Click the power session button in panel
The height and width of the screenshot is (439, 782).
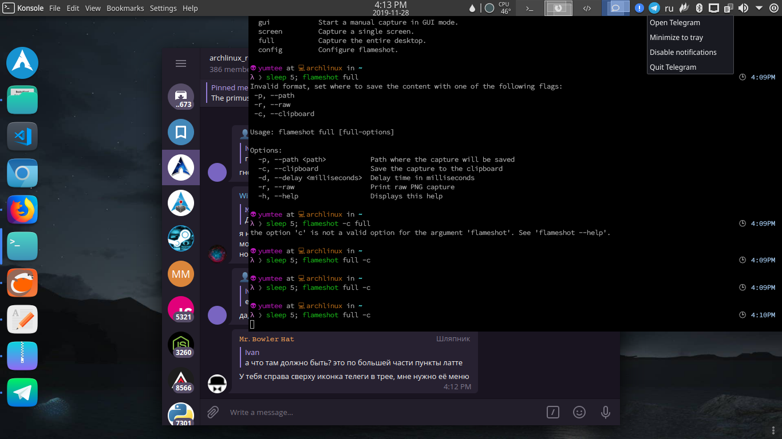[x=773, y=8]
